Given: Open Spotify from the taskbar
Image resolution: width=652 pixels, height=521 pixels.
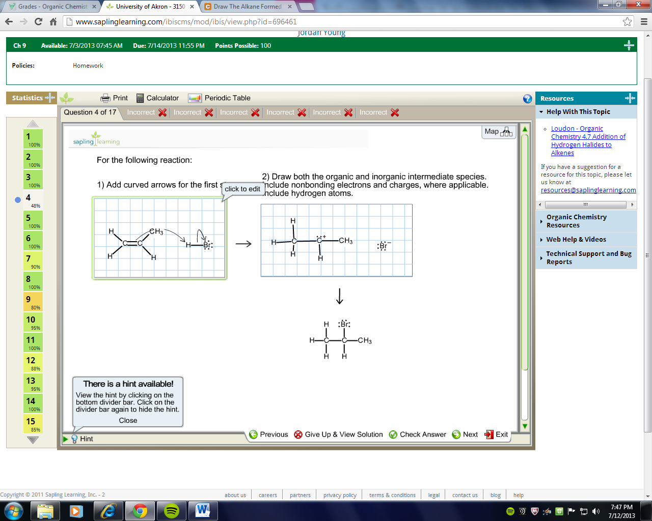Looking at the screenshot, I should click(x=172, y=511).
